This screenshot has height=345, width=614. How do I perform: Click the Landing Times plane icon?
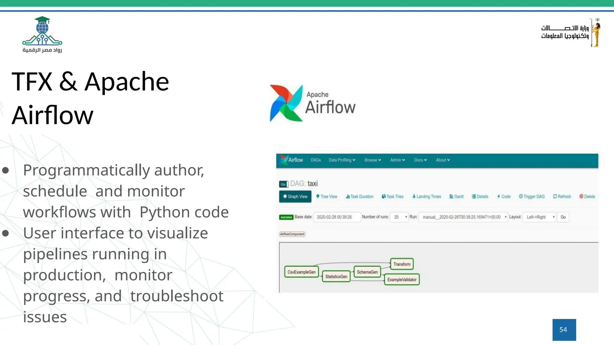(x=414, y=196)
